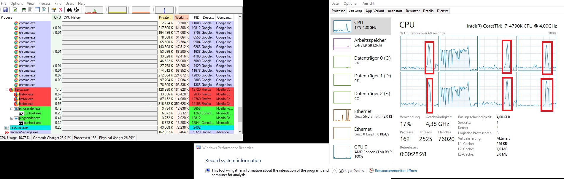The width and height of the screenshot is (564, 179).
Task: Sort by the Working Set column header
Action: pos(181,17)
